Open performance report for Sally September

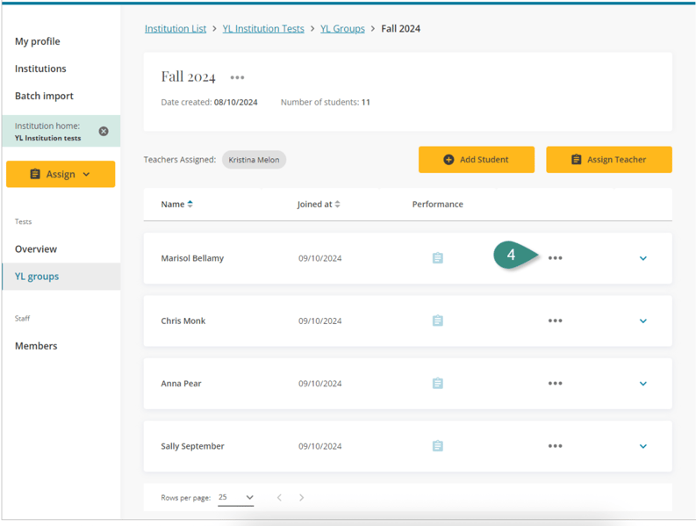(x=437, y=446)
